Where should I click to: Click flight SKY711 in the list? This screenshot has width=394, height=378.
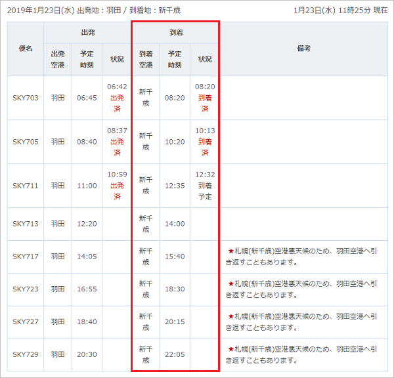coord(26,185)
